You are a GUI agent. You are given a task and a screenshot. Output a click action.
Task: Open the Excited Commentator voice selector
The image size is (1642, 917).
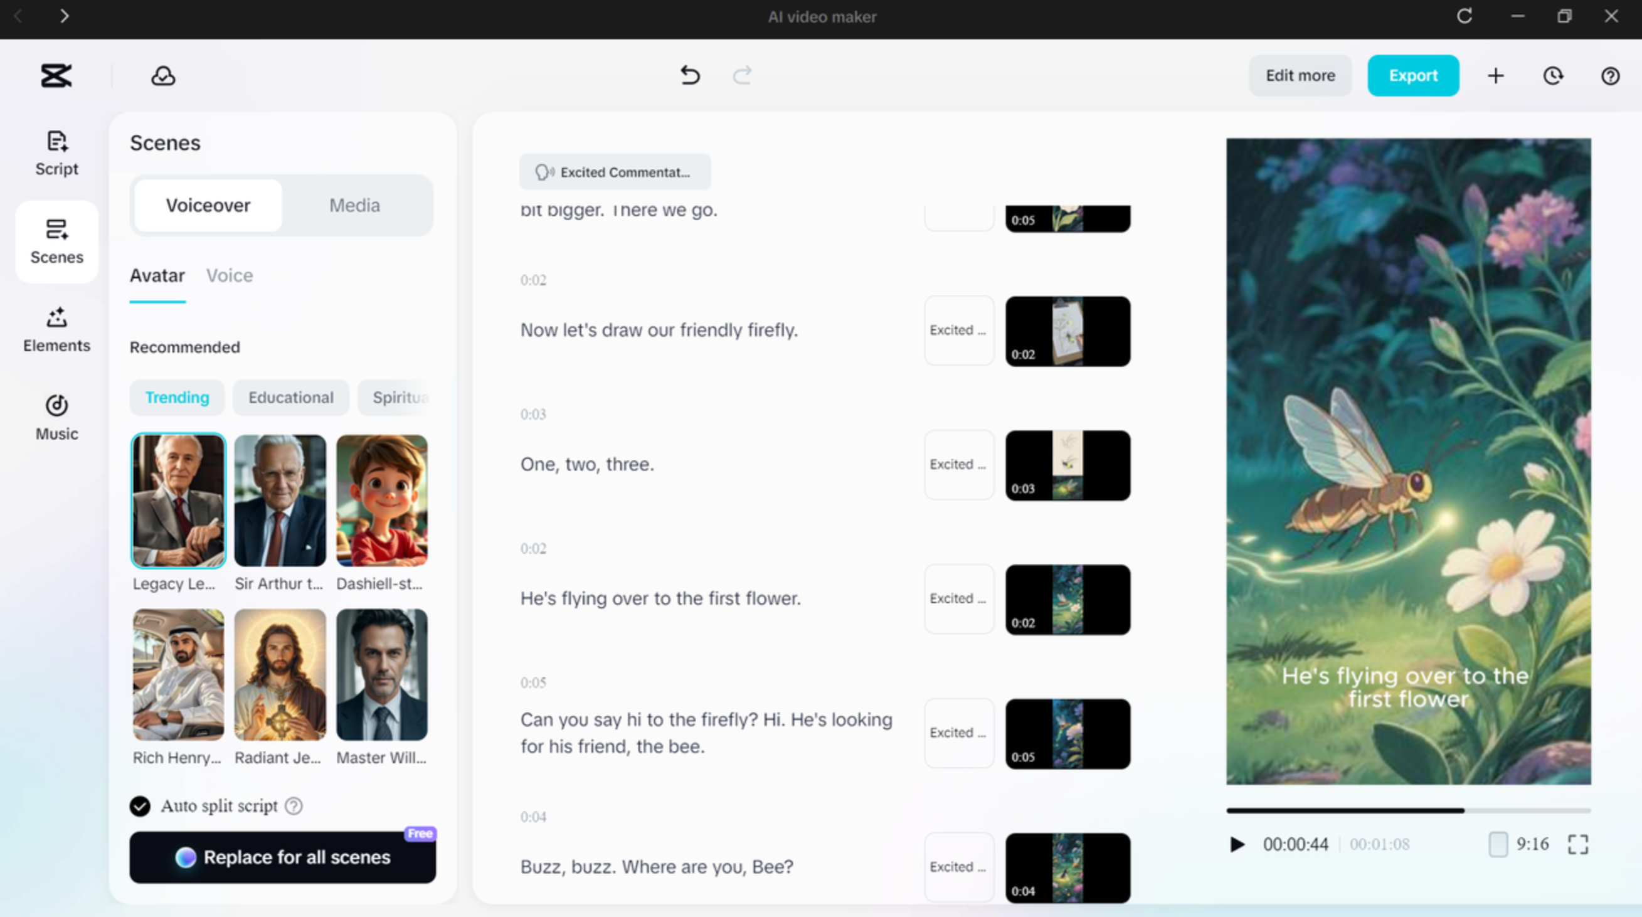pos(615,172)
